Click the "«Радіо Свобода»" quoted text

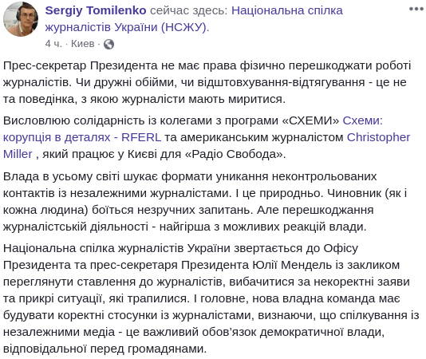pos(234,154)
